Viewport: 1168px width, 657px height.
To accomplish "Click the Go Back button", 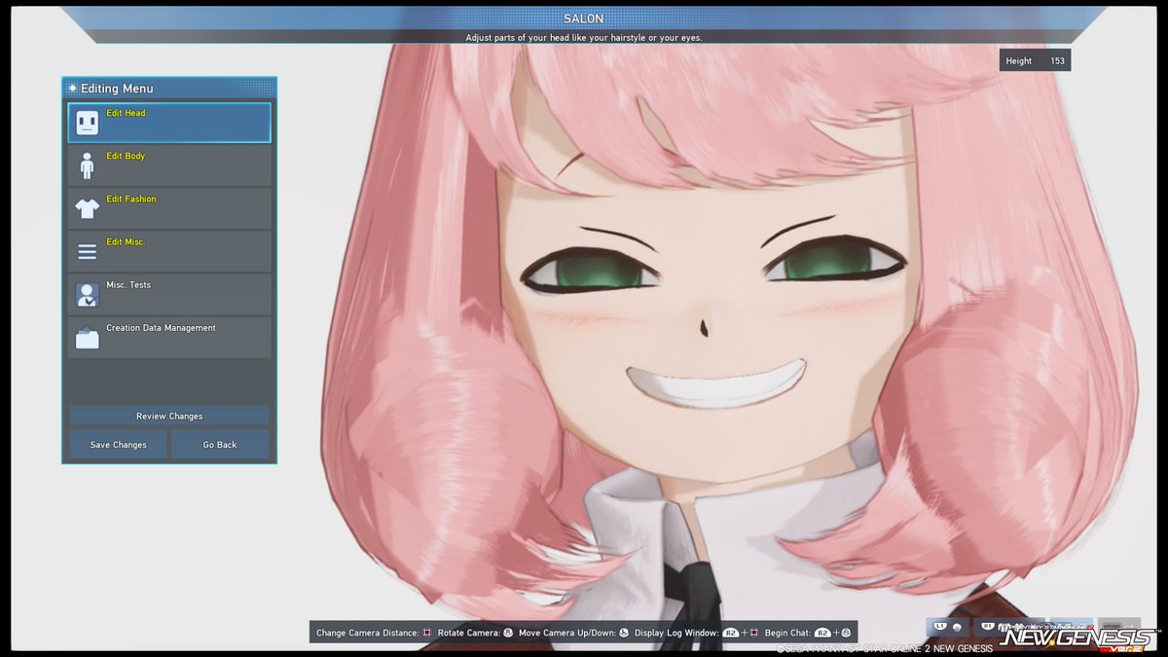I will coord(220,445).
